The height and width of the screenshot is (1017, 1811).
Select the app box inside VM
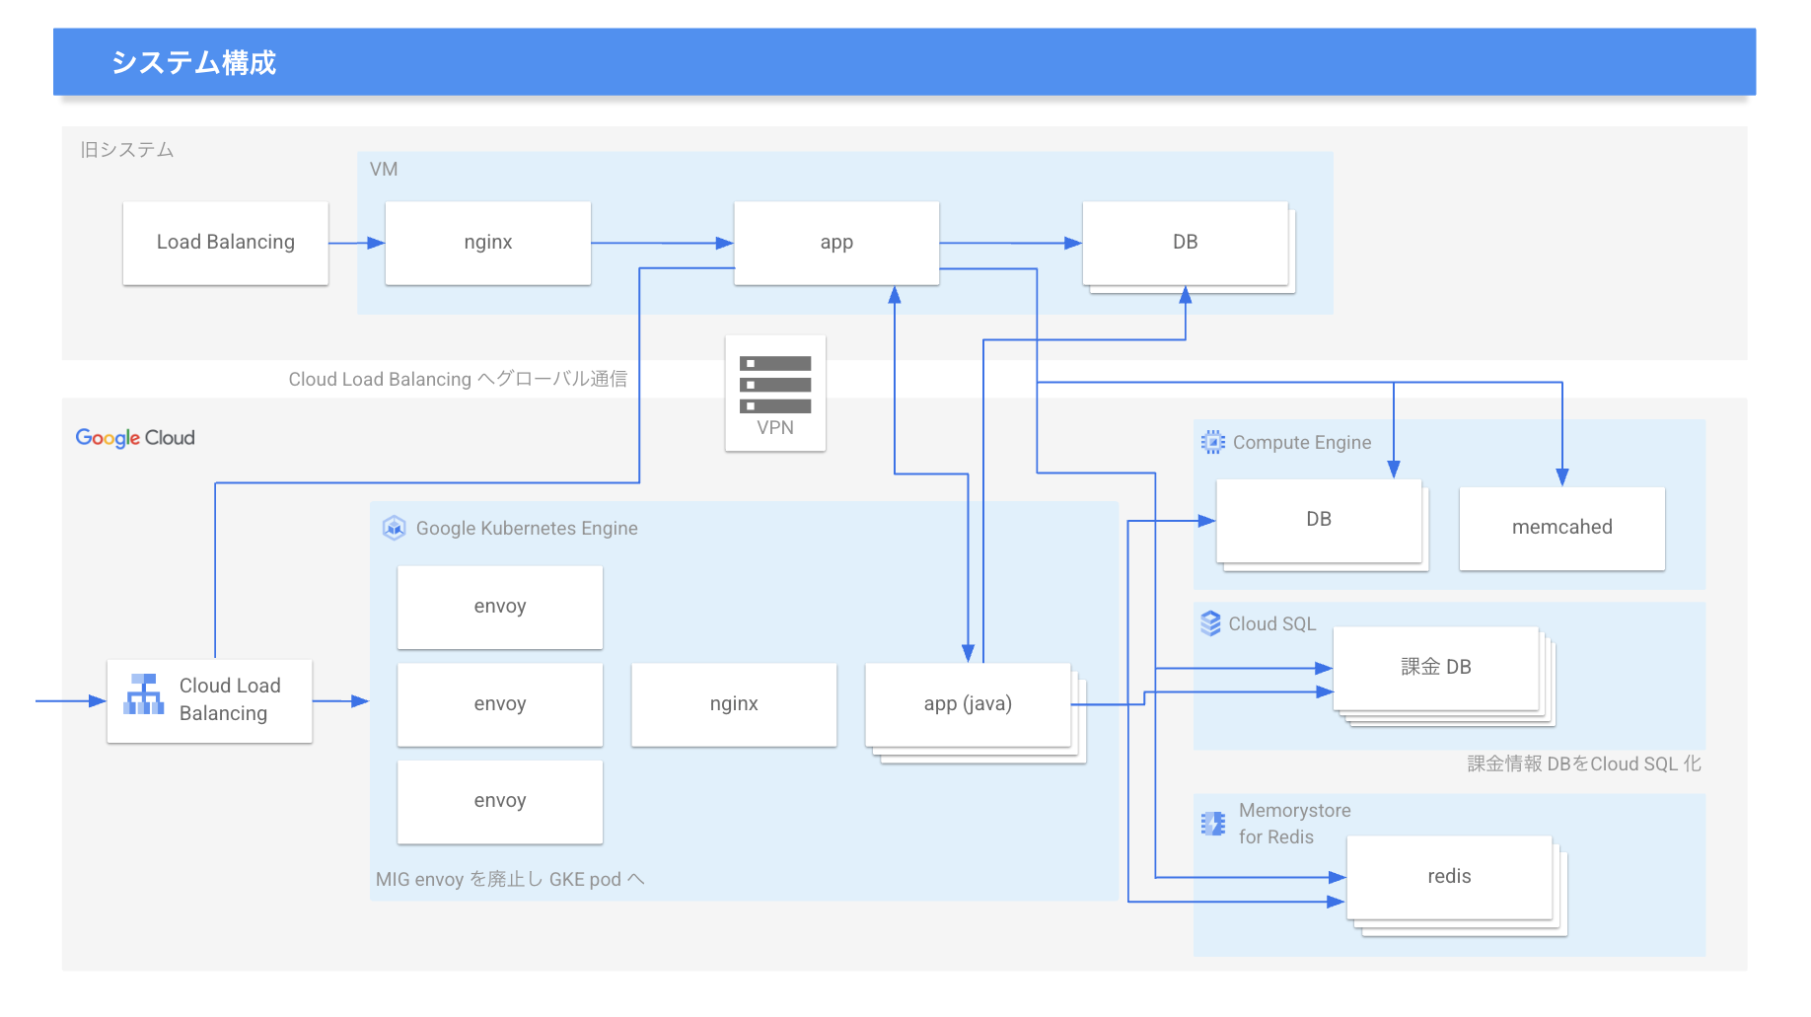pyautogui.click(x=836, y=243)
